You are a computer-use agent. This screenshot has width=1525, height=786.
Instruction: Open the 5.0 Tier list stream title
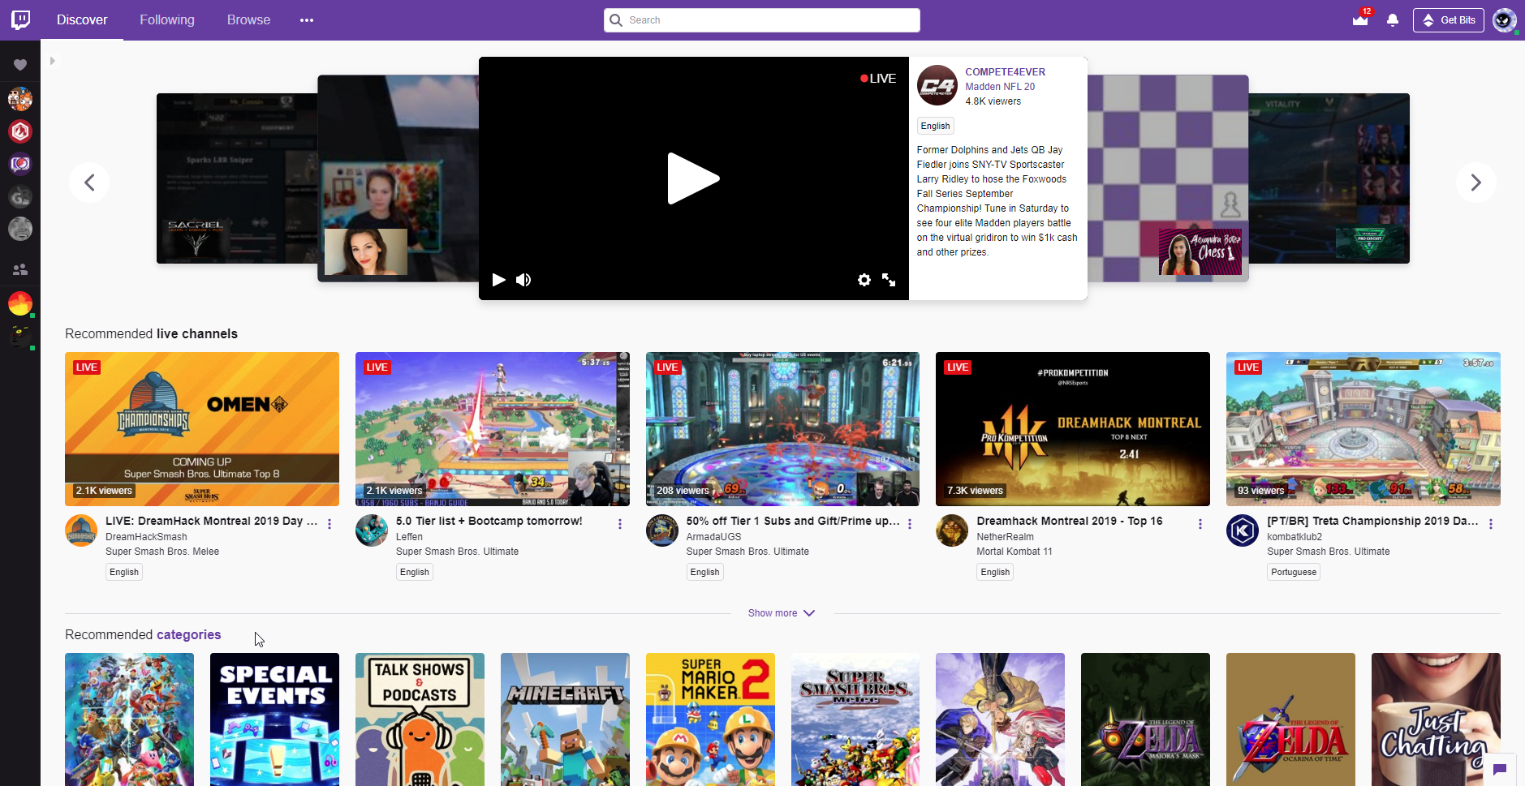coord(489,521)
